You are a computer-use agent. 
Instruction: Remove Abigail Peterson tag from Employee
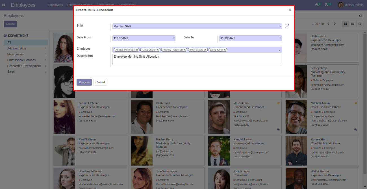[x=137, y=50]
